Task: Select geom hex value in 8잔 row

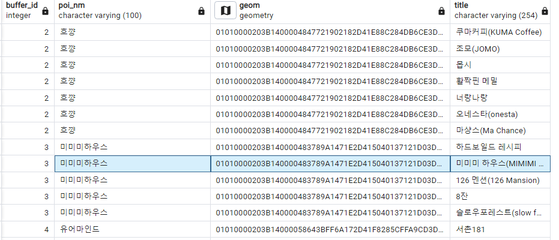Action: click(330, 196)
